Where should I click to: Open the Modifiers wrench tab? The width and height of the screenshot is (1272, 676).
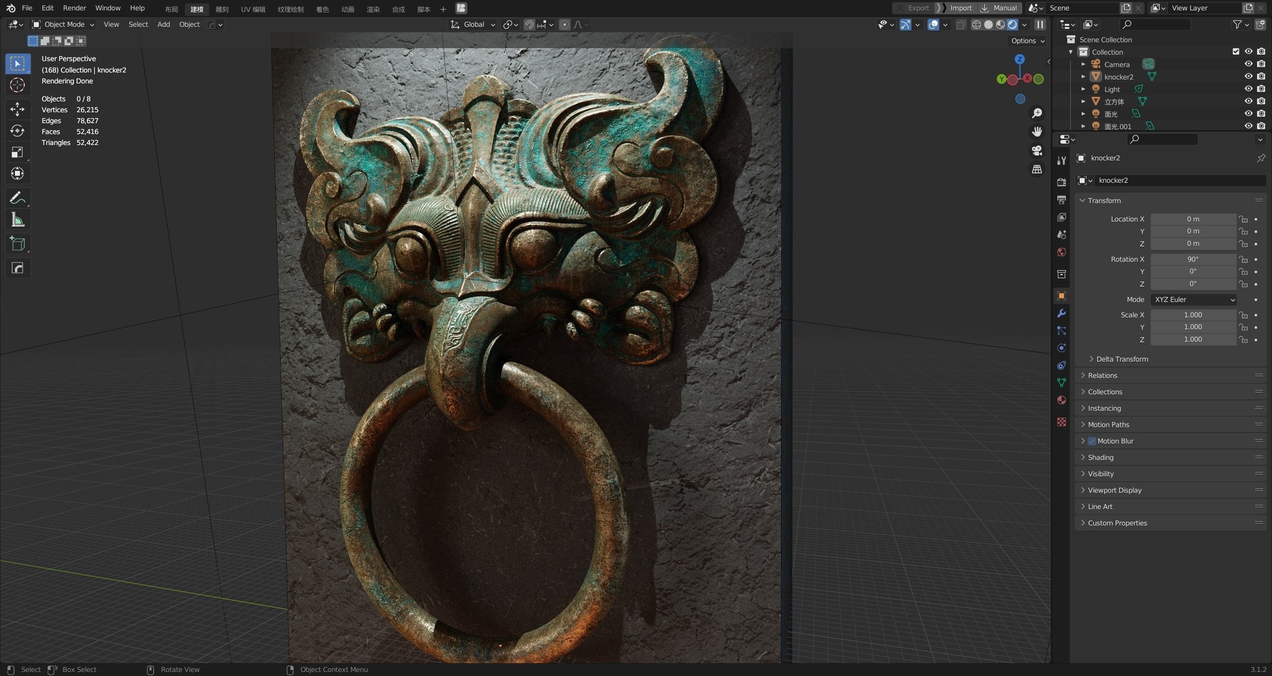pos(1061,313)
